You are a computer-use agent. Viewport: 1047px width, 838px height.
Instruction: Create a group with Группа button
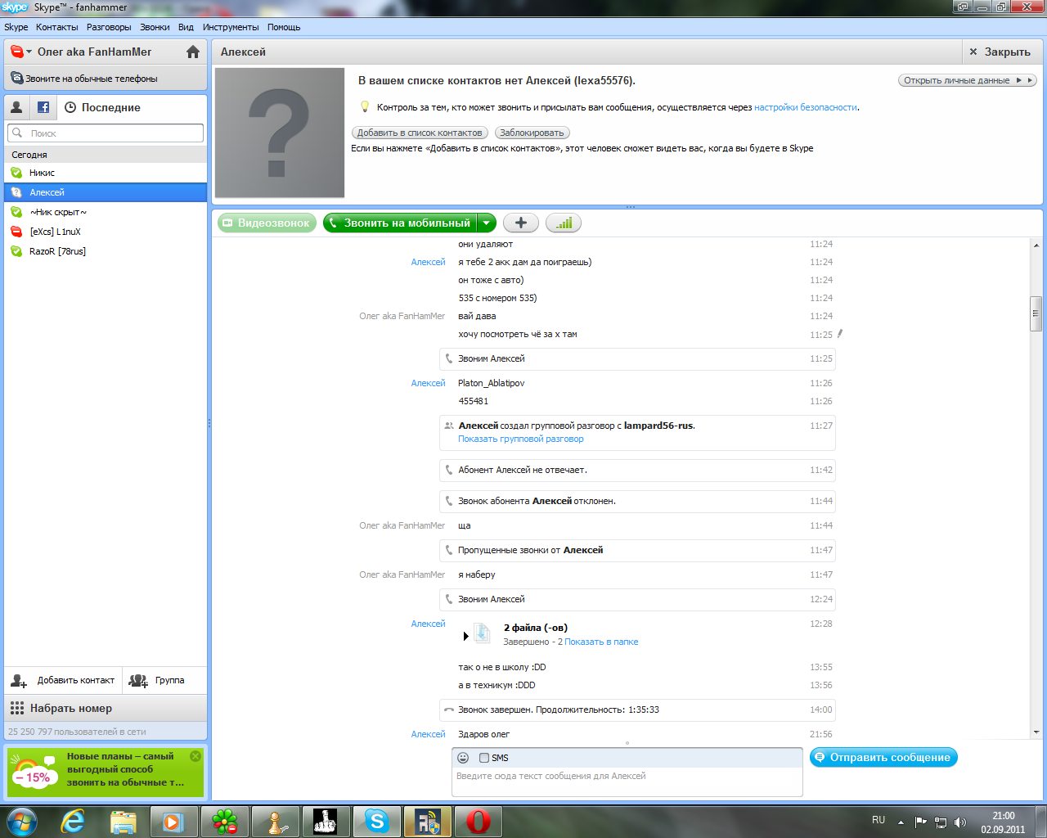pos(164,680)
